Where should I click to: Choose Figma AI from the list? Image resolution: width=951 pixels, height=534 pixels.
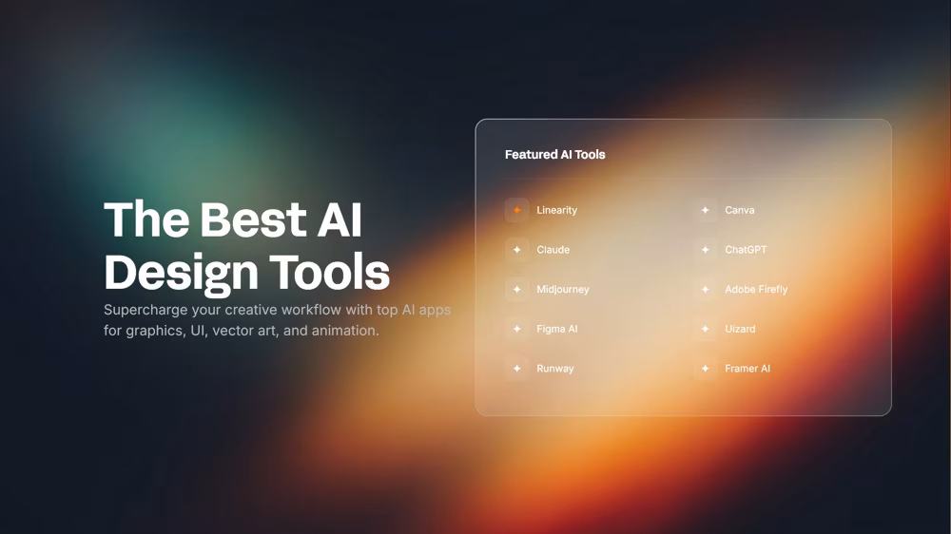pyautogui.click(x=556, y=329)
